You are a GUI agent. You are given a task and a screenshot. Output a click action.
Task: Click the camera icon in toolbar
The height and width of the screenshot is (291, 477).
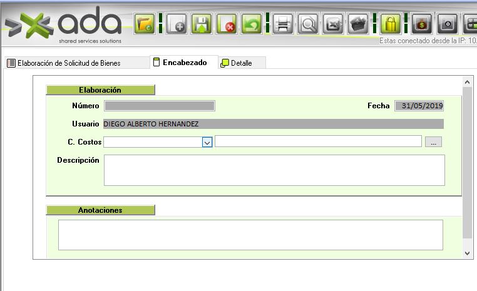click(x=446, y=25)
